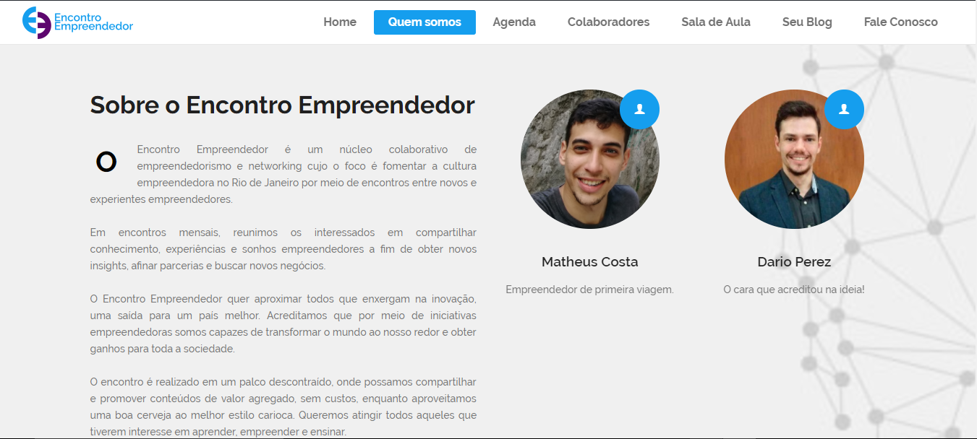
Task: Click the user icon on Dario Perez's photo
Action: coord(844,109)
